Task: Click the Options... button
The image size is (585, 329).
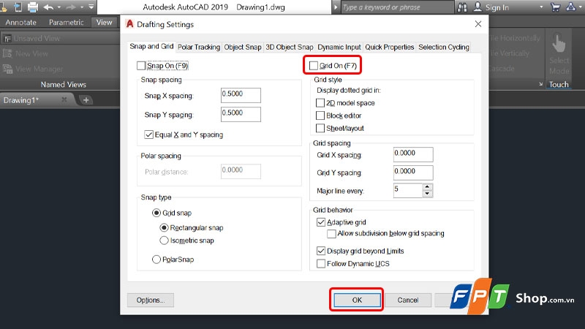Action: (151, 300)
